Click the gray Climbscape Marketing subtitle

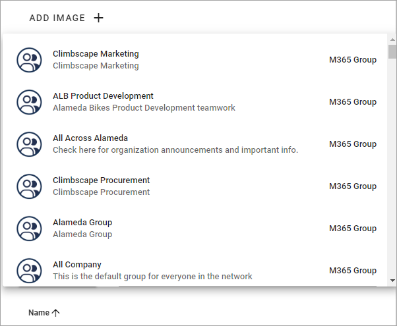pyautogui.click(x=96, y=66)
